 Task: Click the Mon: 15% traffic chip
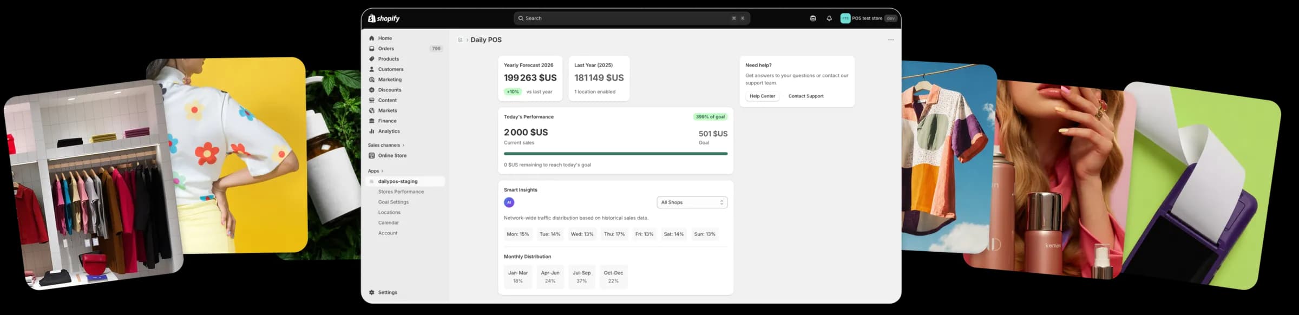coord(517,234)
